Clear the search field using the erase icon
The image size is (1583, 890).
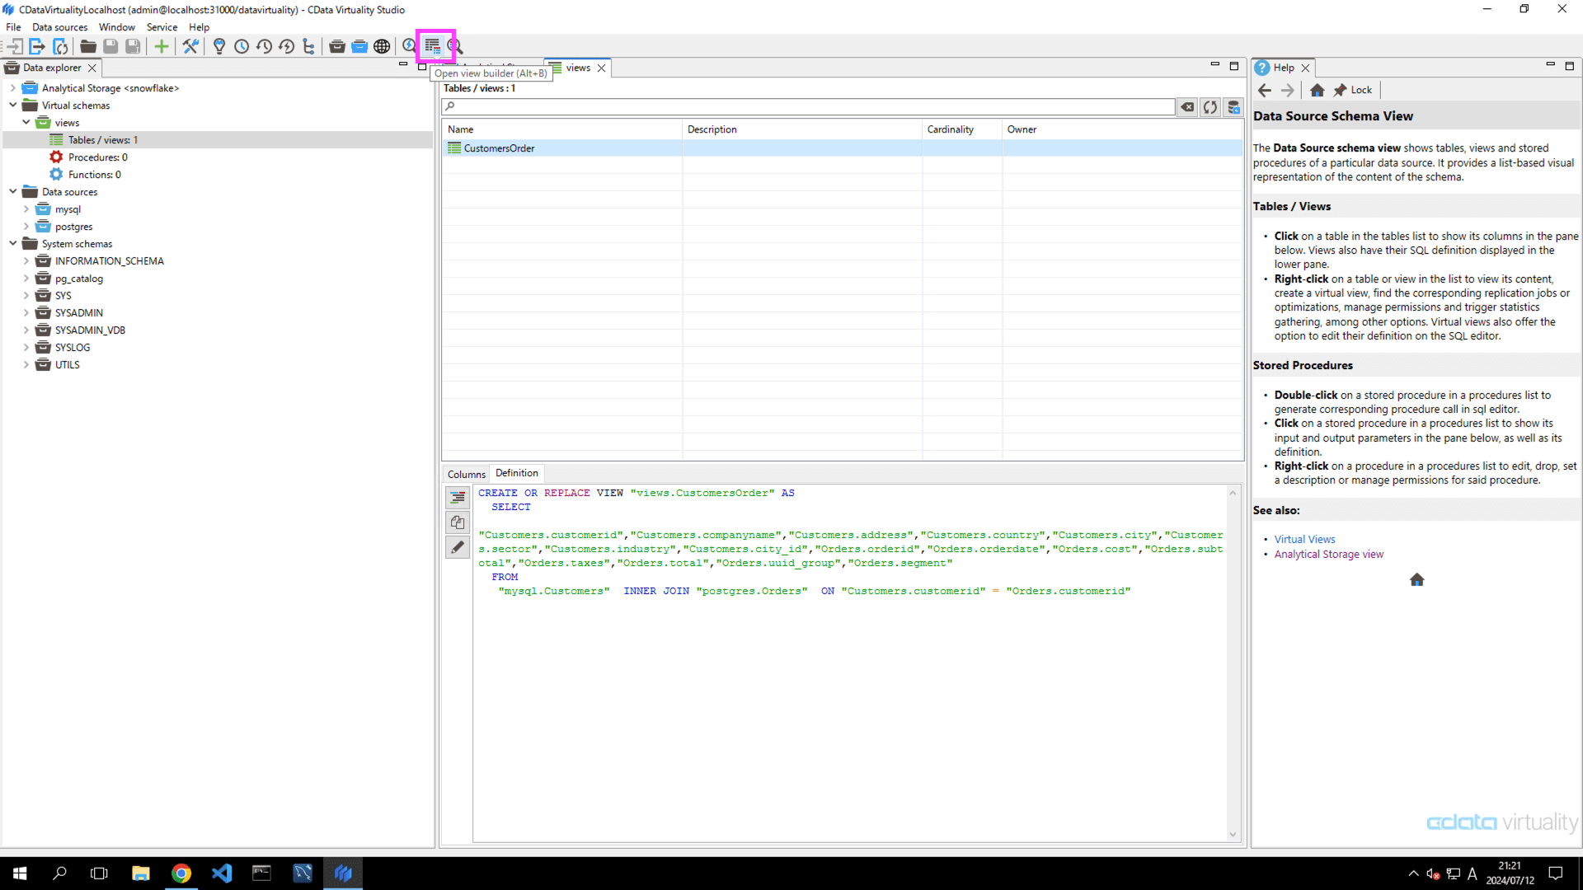click(1188, 106)
